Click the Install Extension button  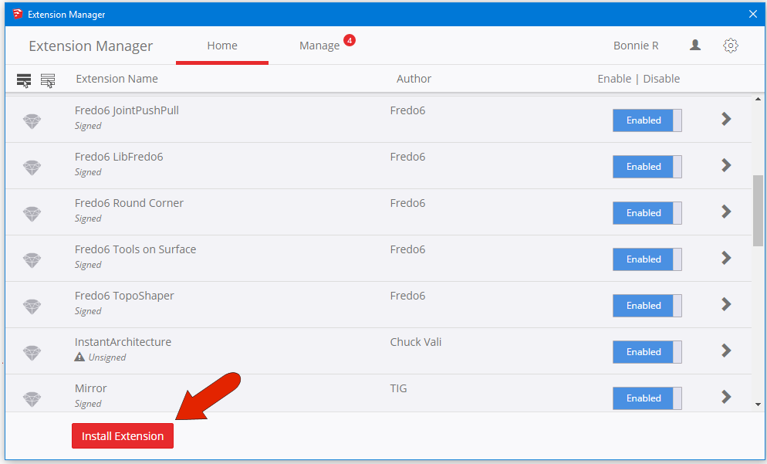pyautogui.click(x=123, y=435)
